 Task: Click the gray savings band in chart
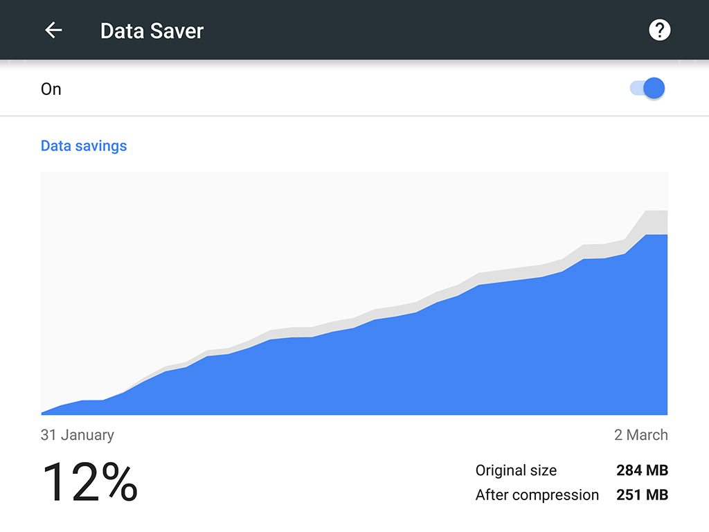[656, 222]
